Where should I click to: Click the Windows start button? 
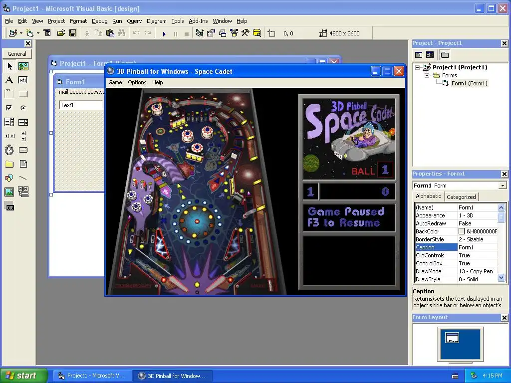(x=23, y=376)
